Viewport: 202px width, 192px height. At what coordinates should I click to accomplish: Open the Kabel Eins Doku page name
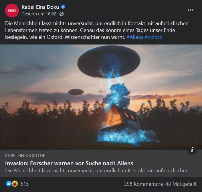pyautogui.click(x=40, y=7)
